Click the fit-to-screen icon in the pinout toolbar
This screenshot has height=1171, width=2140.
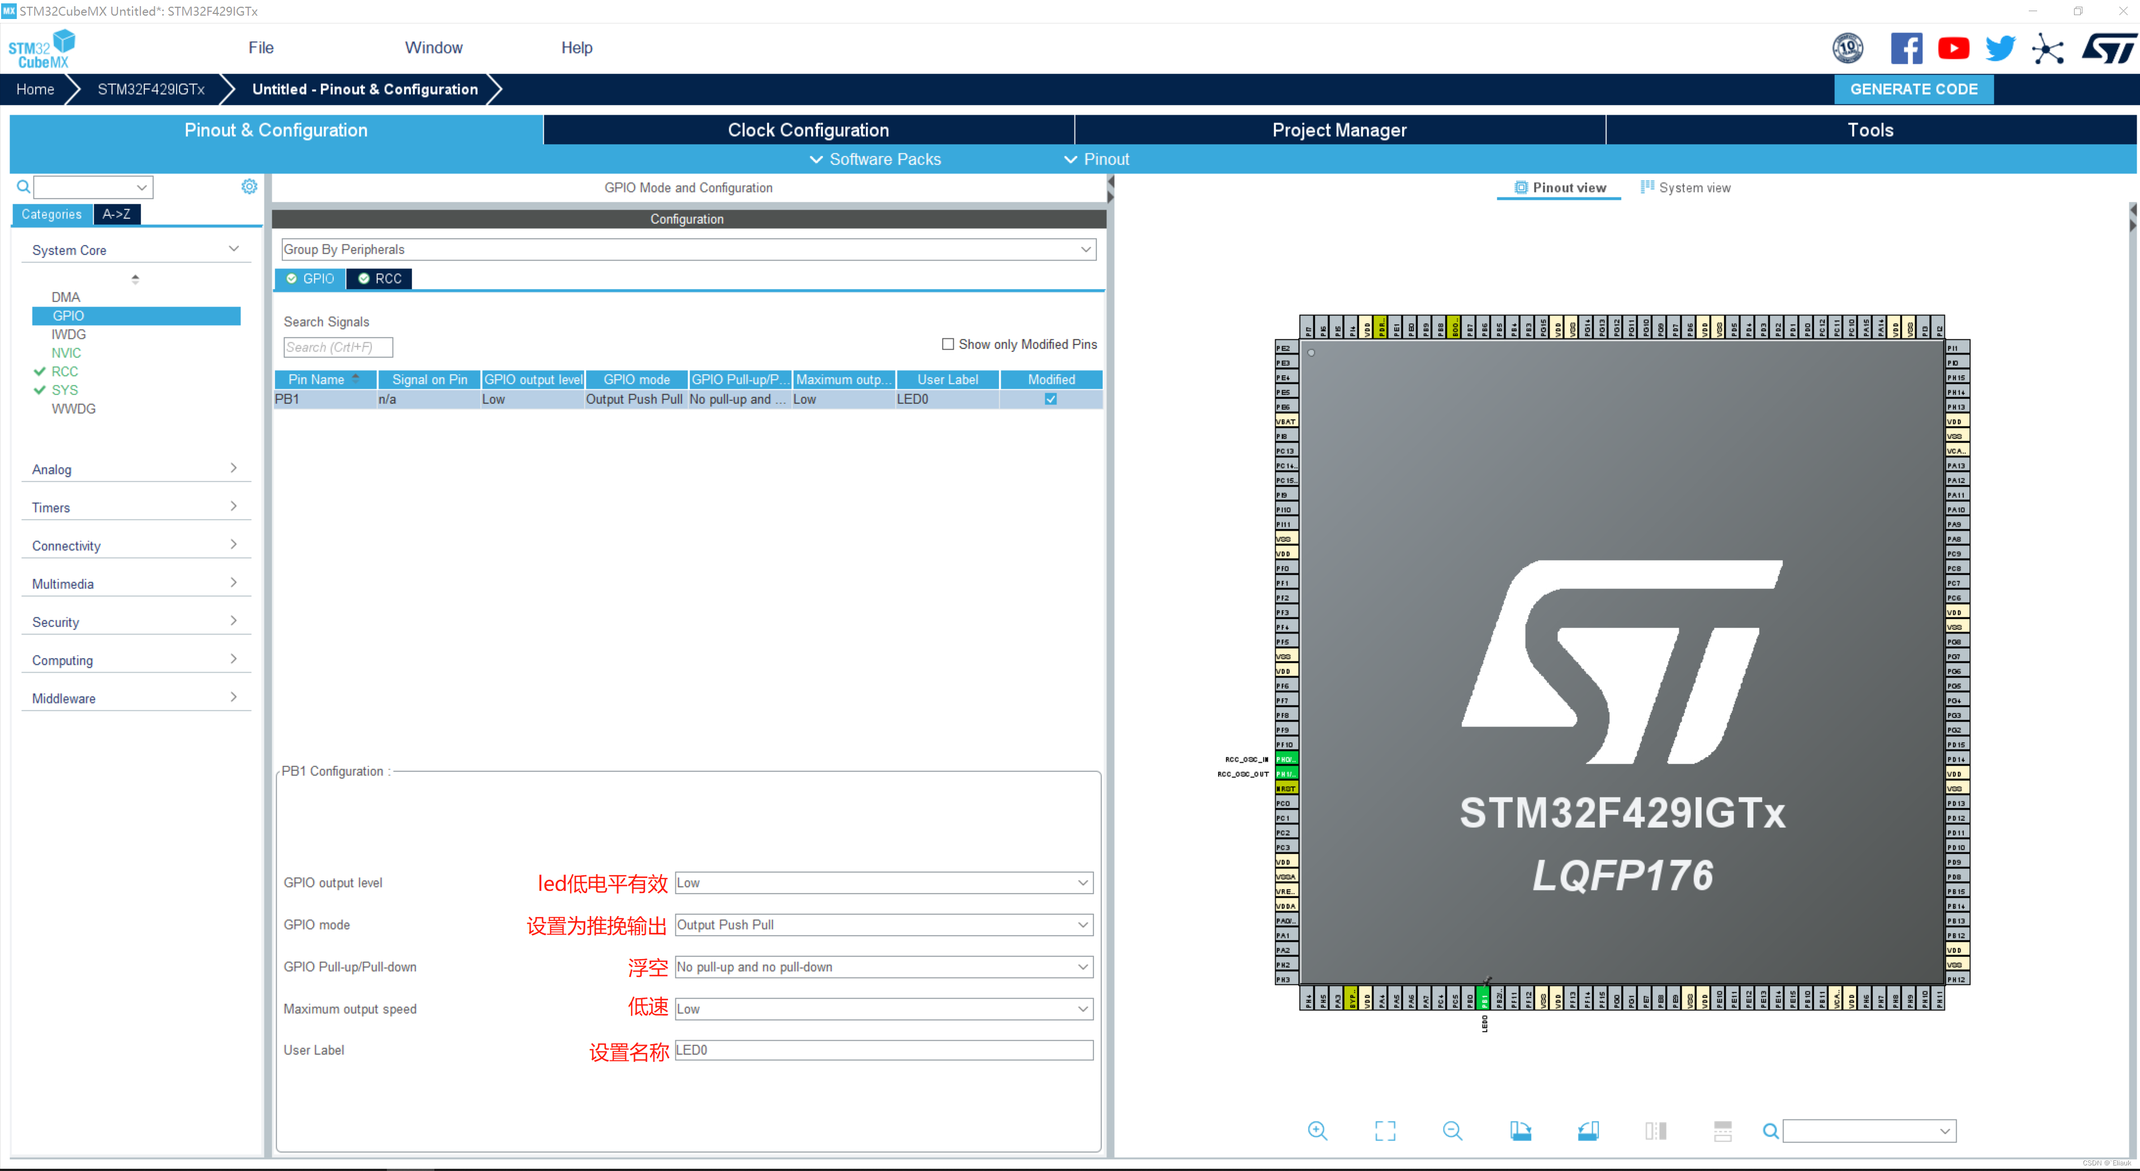click(1385, 1130)
